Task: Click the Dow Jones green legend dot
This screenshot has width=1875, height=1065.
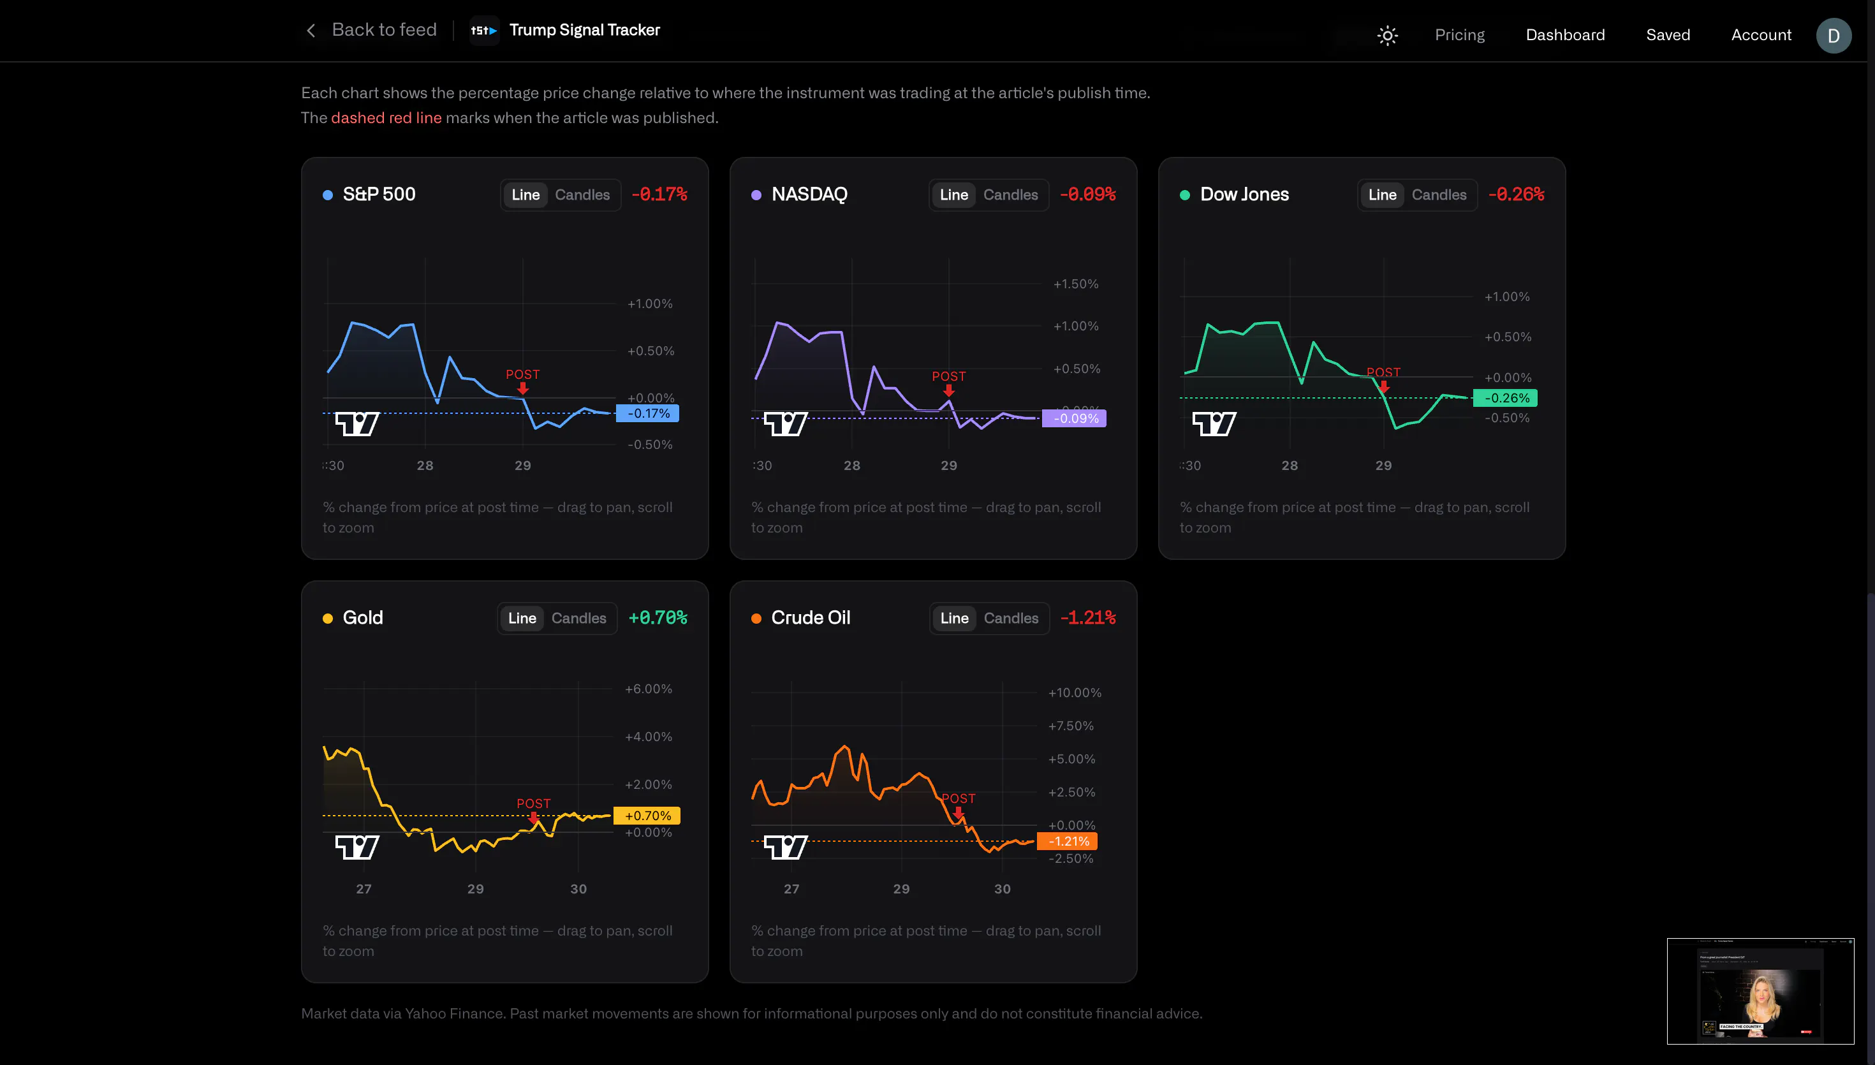Action: (1185, 195)
